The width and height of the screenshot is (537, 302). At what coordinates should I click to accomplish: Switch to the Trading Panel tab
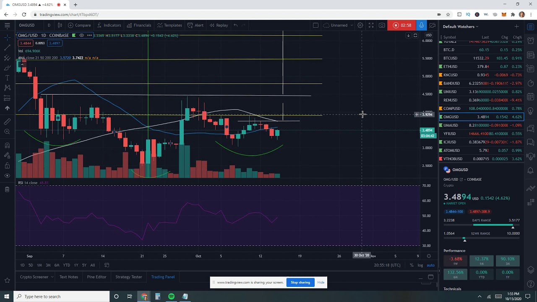[163, 277]
